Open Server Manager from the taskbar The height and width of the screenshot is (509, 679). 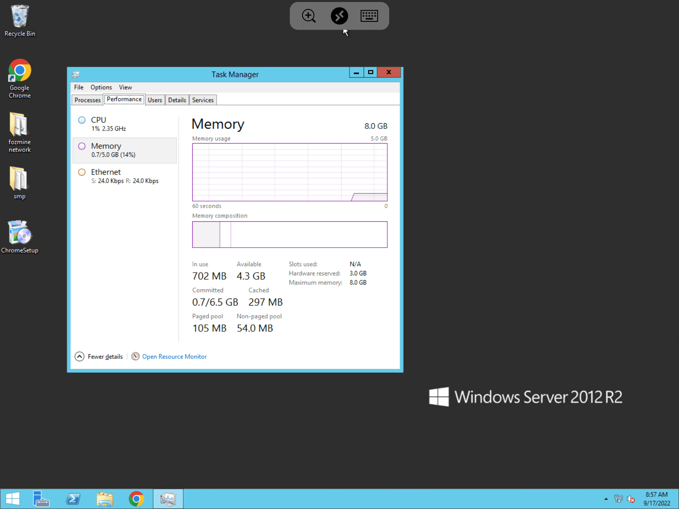tap(41, 499)
